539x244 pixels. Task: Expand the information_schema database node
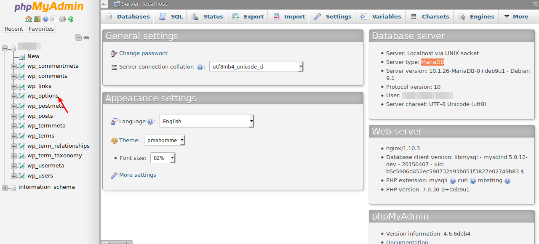pos(5,188)
